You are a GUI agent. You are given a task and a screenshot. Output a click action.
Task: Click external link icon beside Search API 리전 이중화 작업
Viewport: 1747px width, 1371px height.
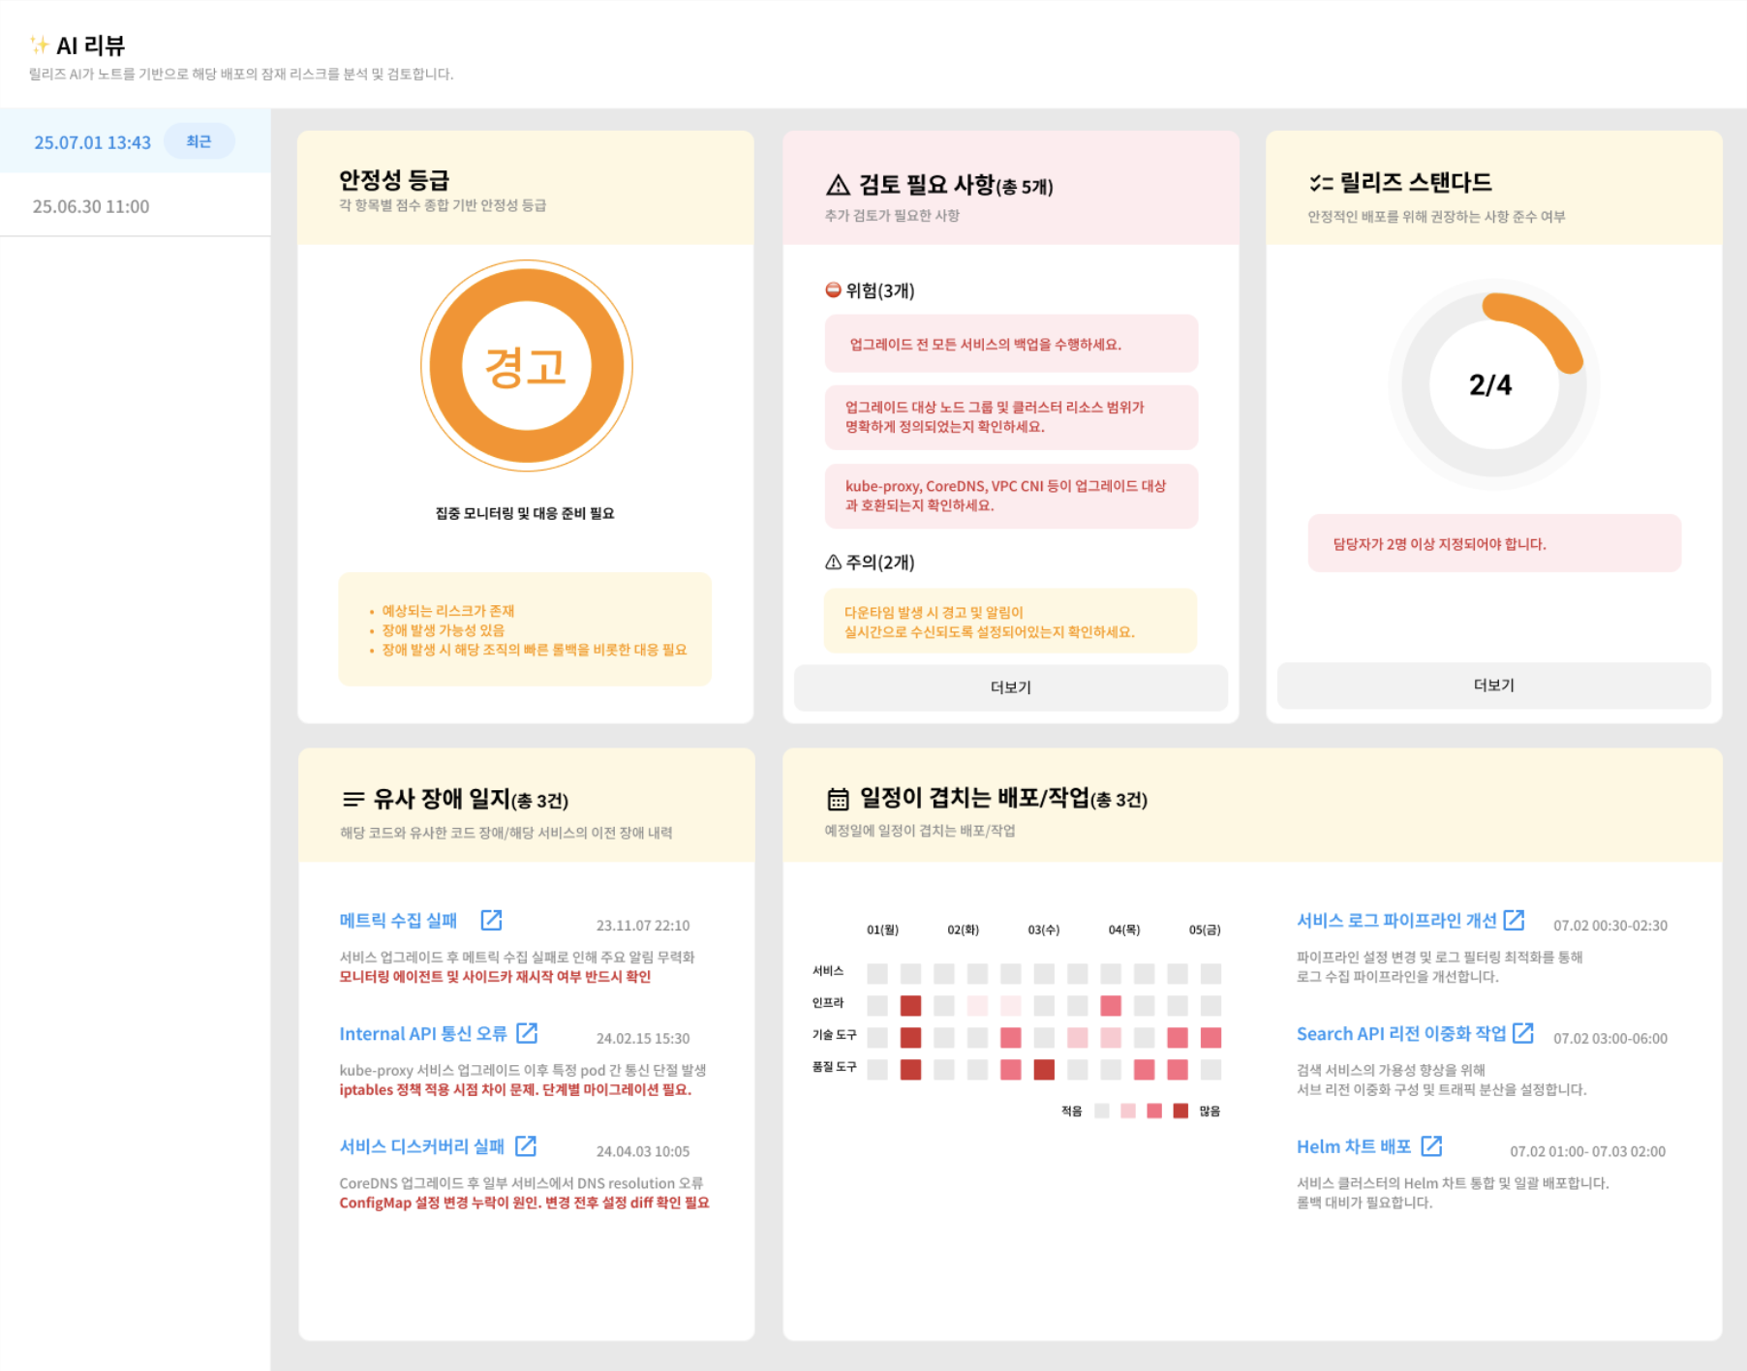click(1523, 1033)
